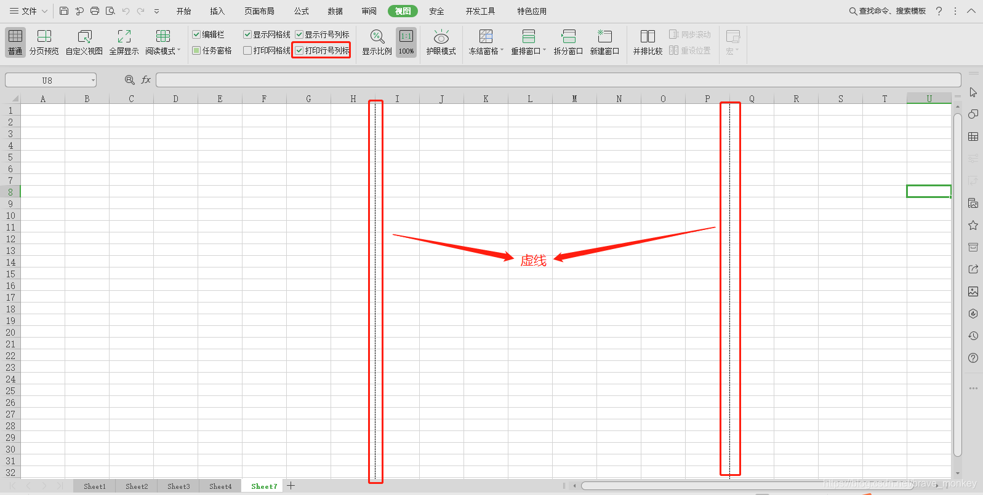Open the Home (开始) tab

[183, 11]
